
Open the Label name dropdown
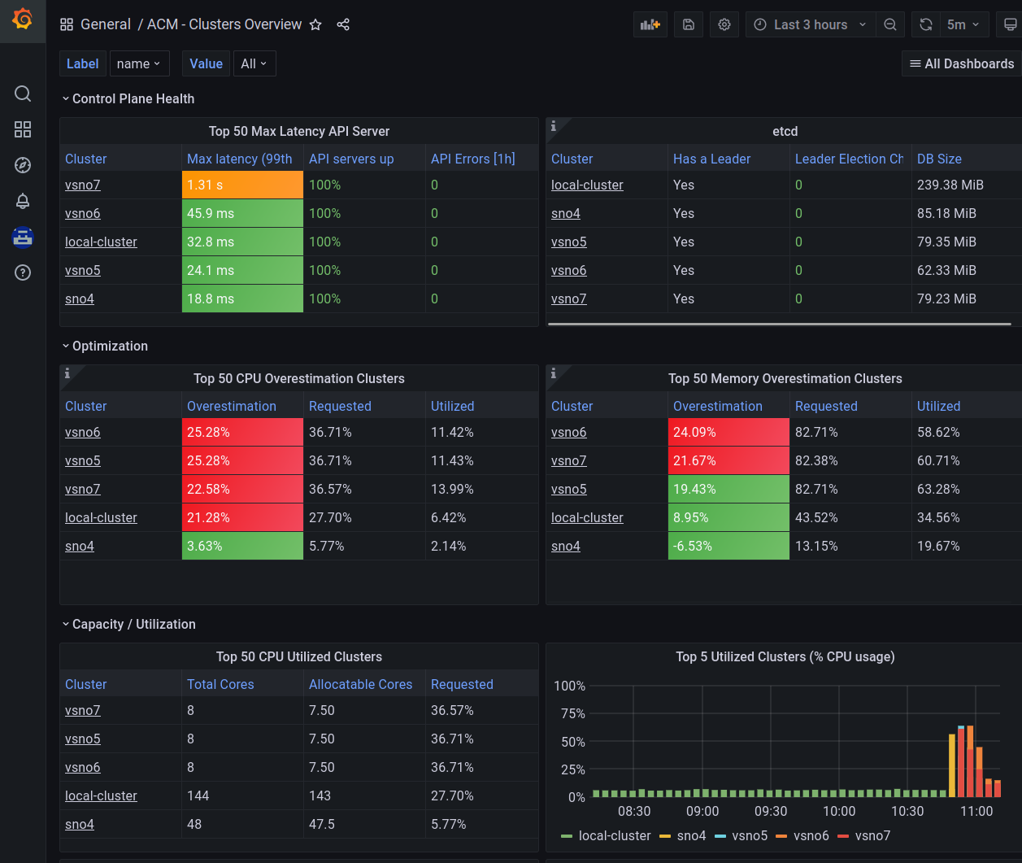[139, 63]
